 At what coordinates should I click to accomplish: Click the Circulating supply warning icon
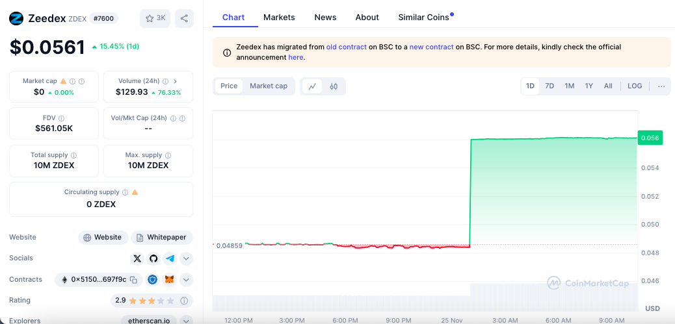135,192
